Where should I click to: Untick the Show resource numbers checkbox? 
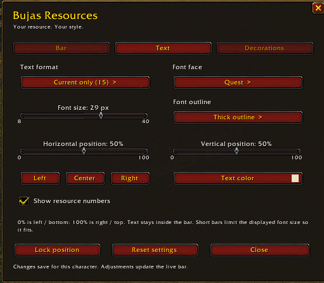24,201
